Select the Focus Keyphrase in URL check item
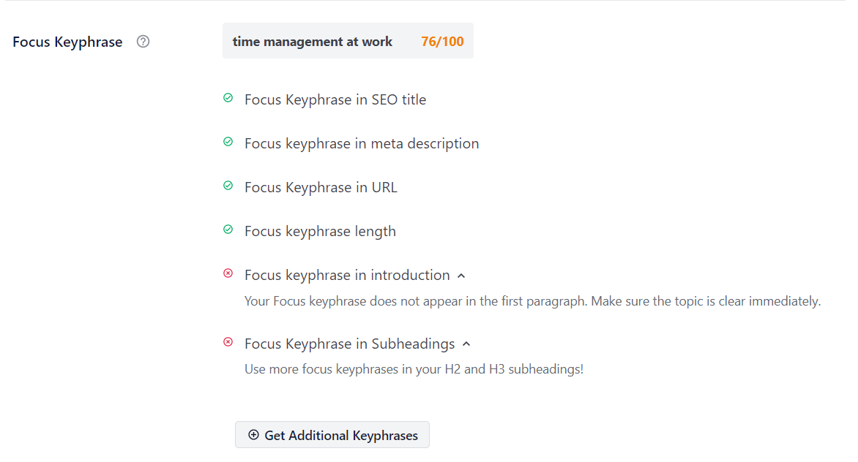 click(321, 187)
